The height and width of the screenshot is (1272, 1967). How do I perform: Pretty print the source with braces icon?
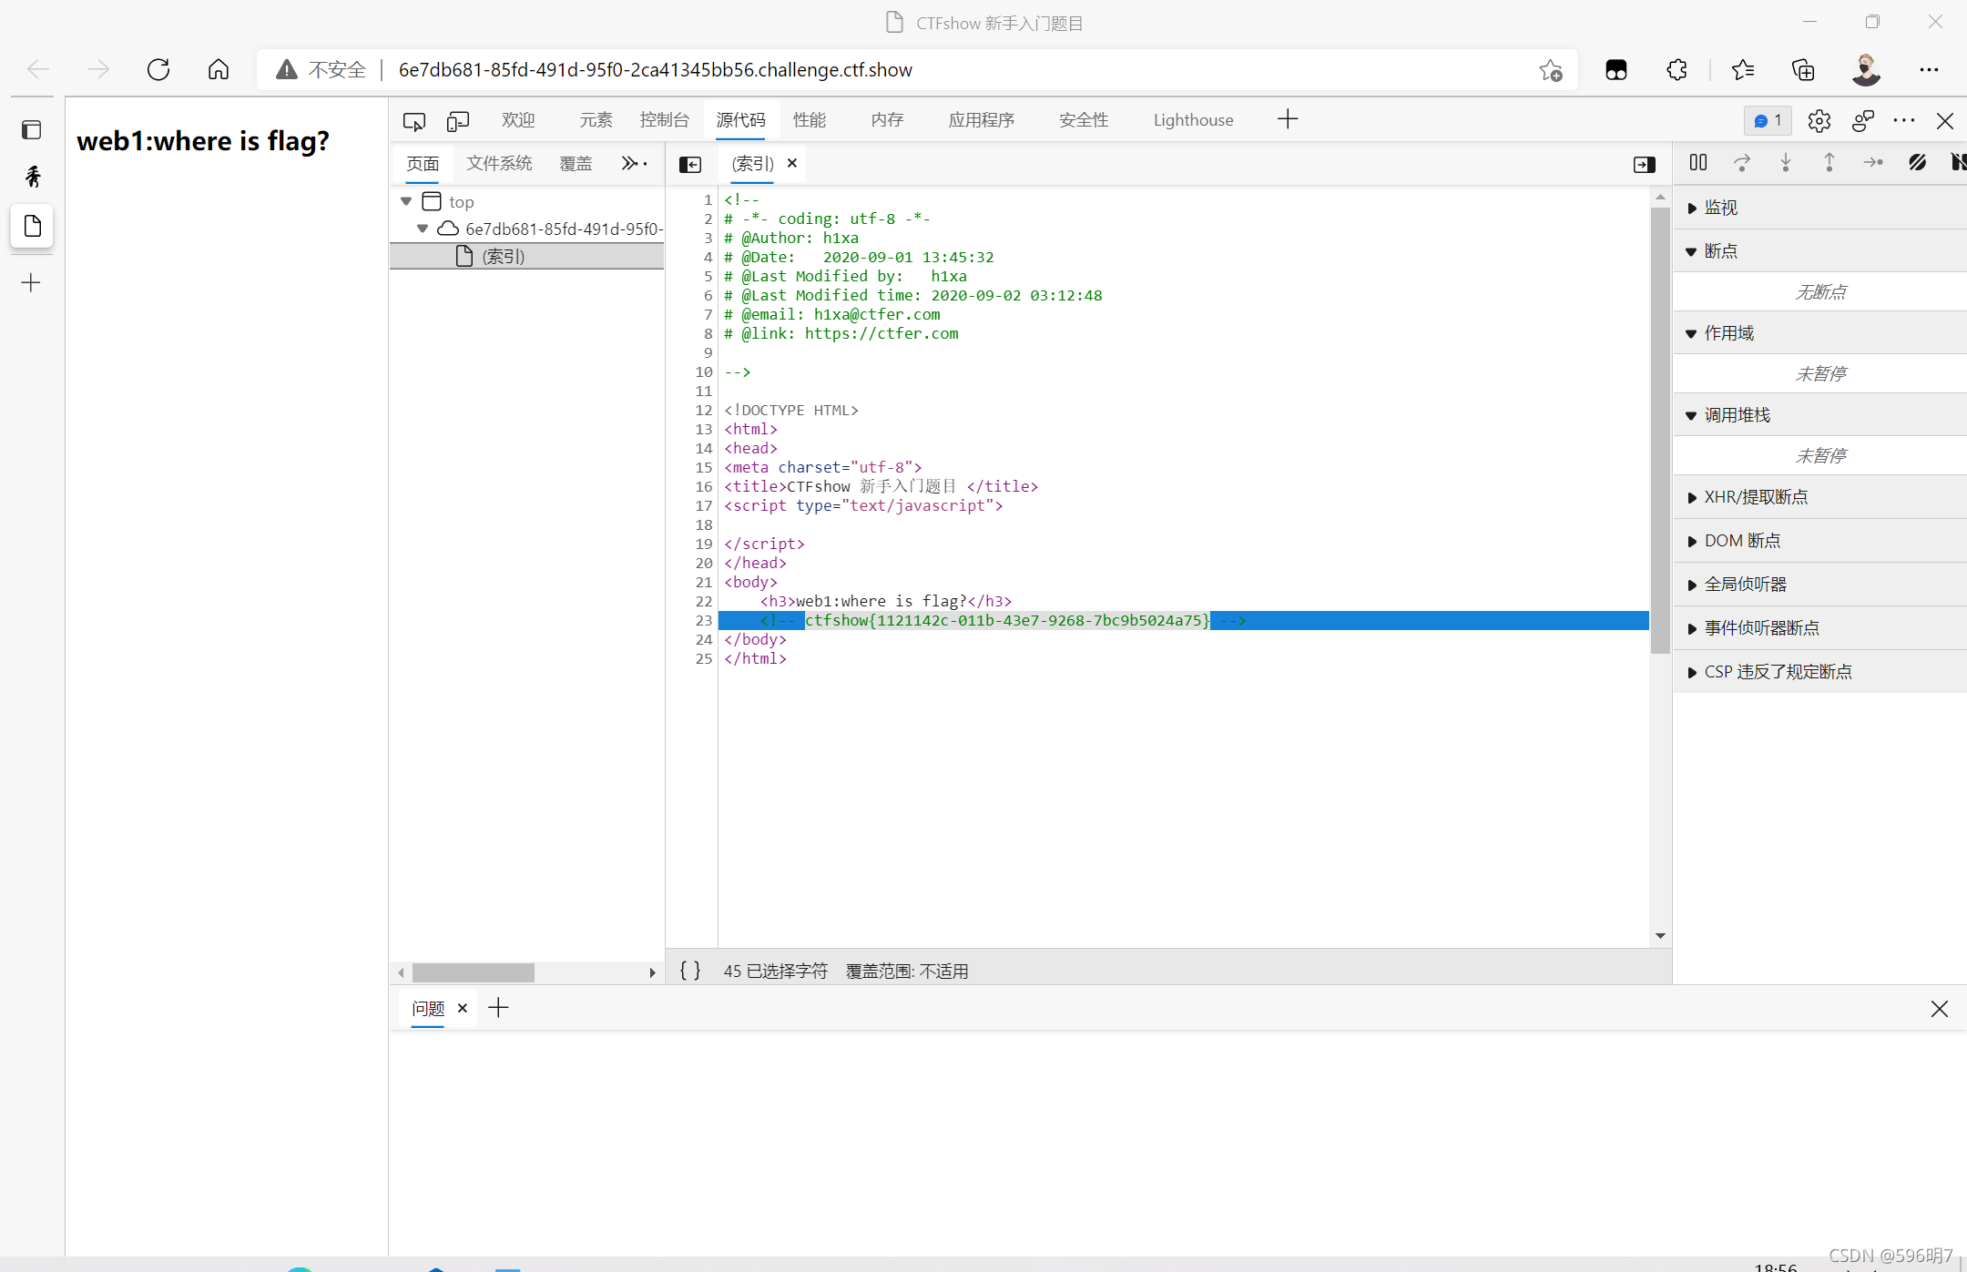pos(690,971)
